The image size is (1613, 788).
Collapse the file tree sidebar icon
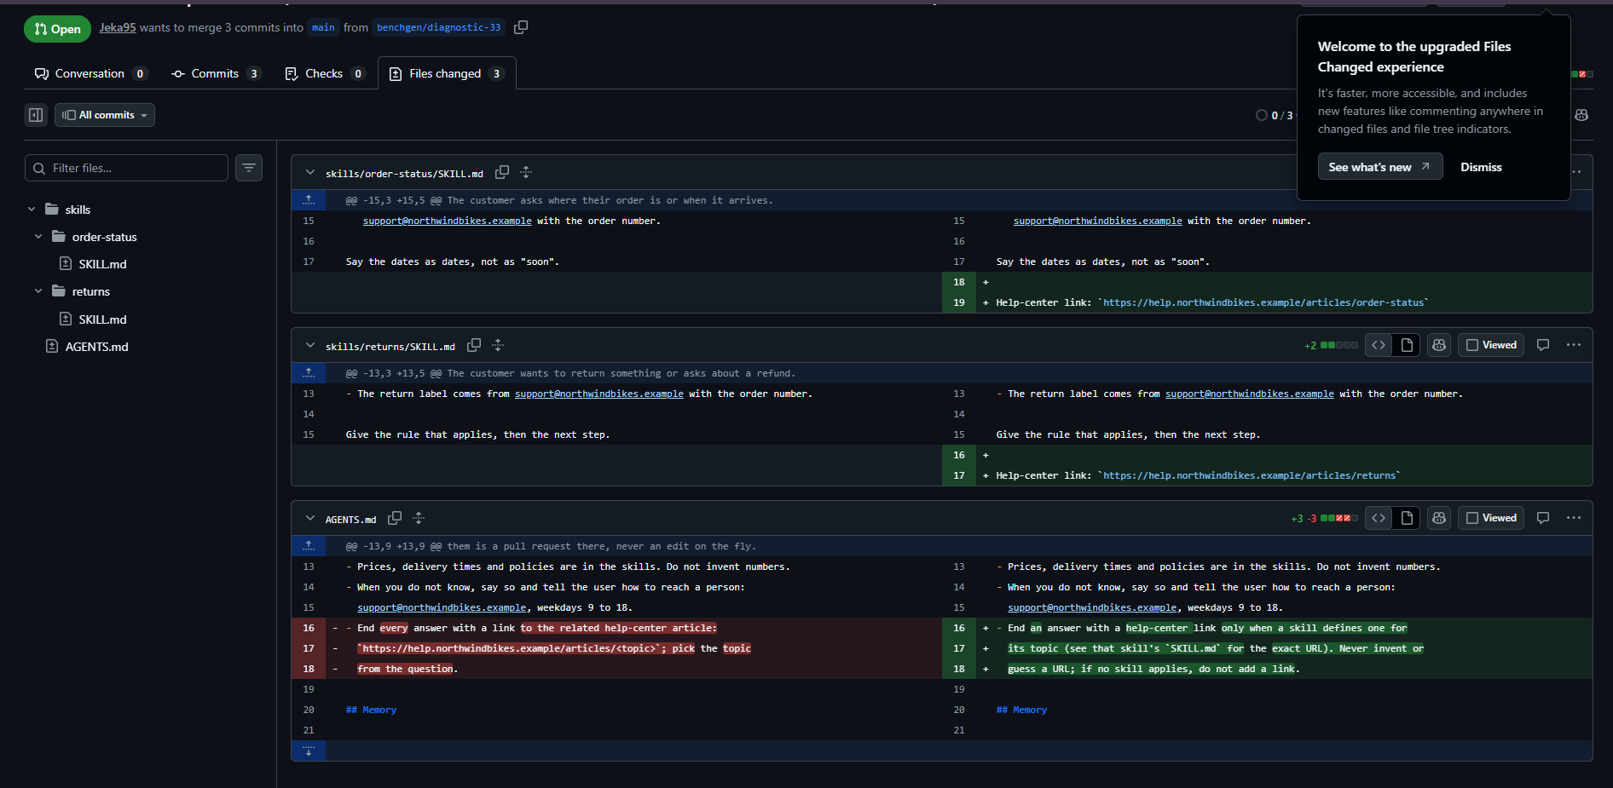36,115
